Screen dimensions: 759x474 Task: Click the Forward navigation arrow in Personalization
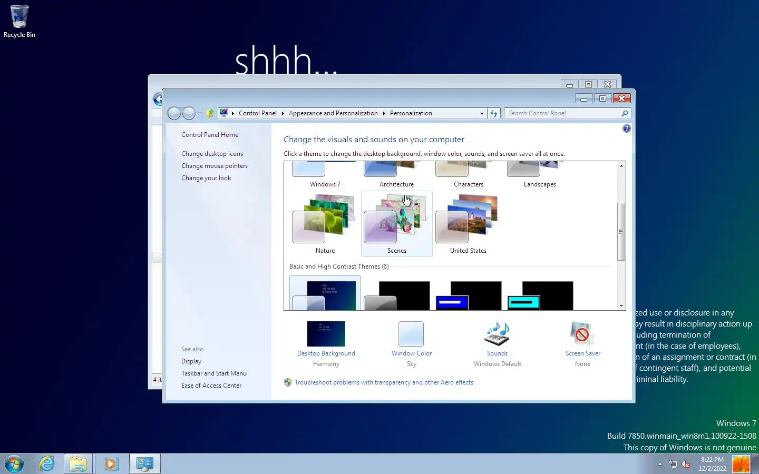click(189, 113)
